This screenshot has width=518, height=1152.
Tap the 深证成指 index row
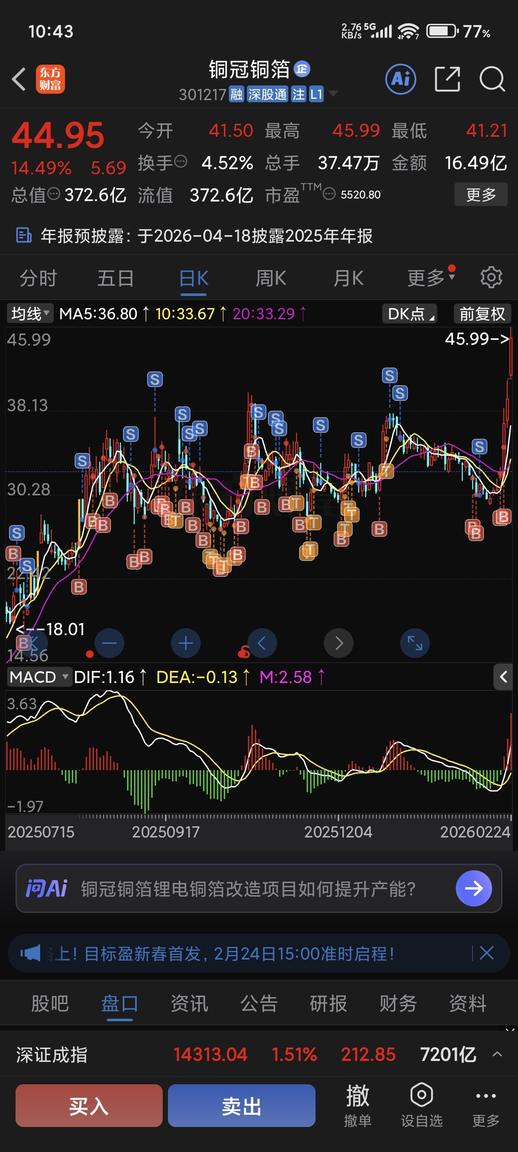[x=259, y=1054]
